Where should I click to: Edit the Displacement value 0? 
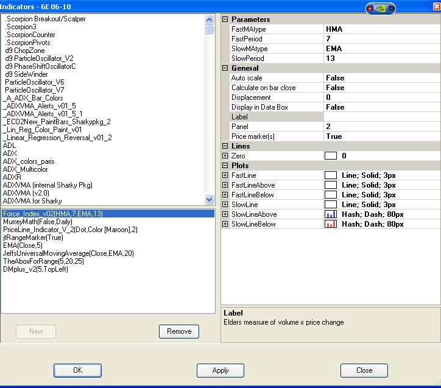click(x=382, y=97)
